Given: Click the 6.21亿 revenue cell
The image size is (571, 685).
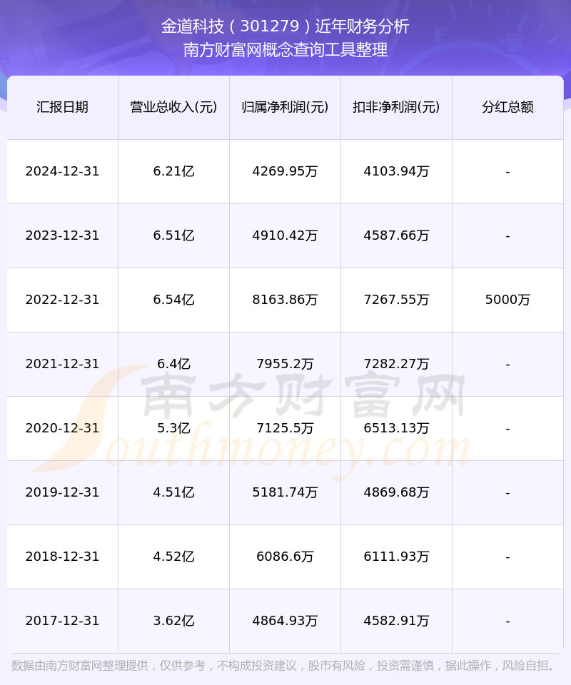Looking at the screenshot, I should coord(173,171).
